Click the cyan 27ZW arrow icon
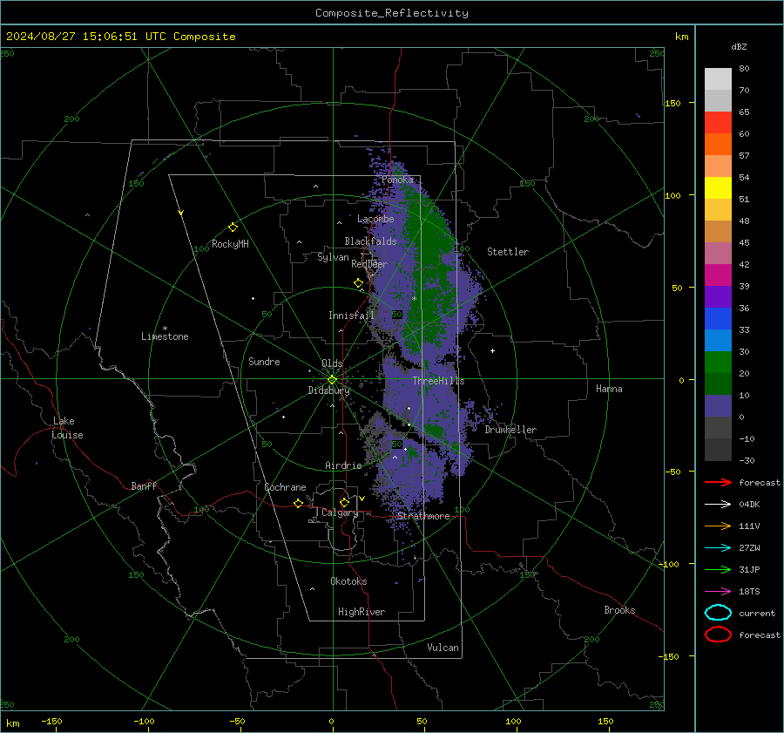Image resolution: width=784 pixels, height=733 pixels. (718, 548)
